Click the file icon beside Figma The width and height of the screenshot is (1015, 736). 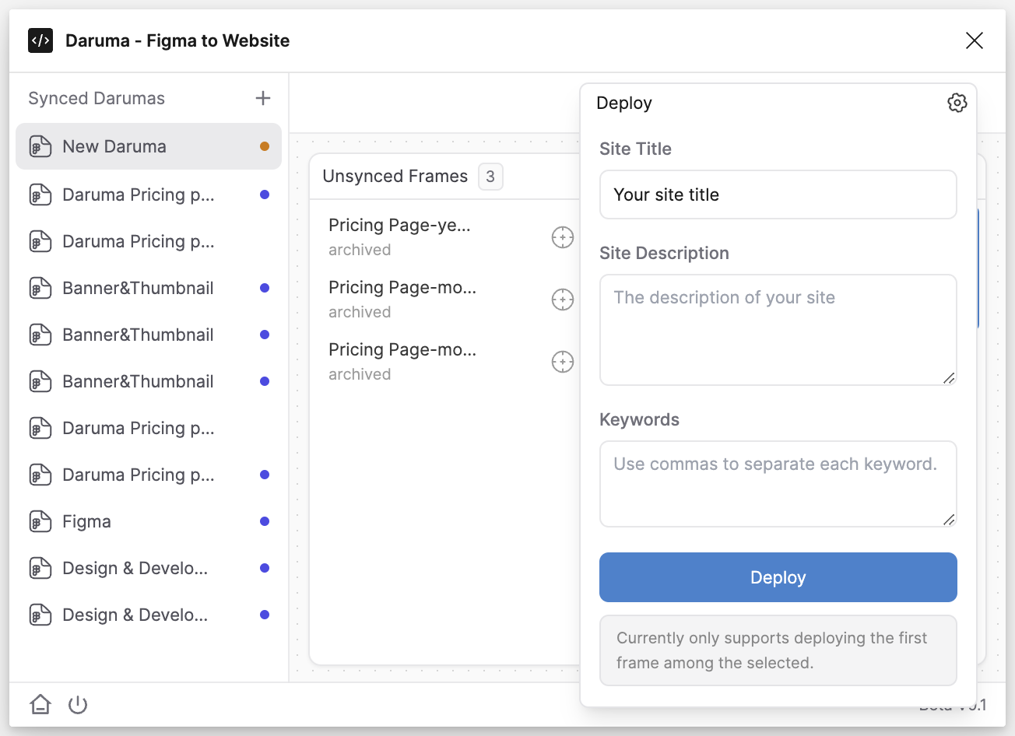pyautogui.click(x=40, y=521)
